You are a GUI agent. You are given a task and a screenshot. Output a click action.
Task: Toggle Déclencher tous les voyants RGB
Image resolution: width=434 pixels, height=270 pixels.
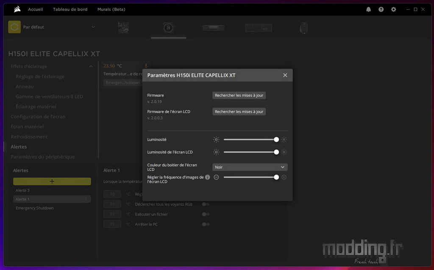[x=206, y=204]
